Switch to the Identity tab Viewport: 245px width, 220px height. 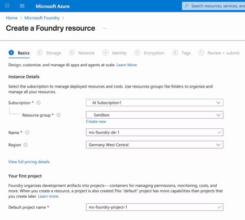click(x=119, y=53)
